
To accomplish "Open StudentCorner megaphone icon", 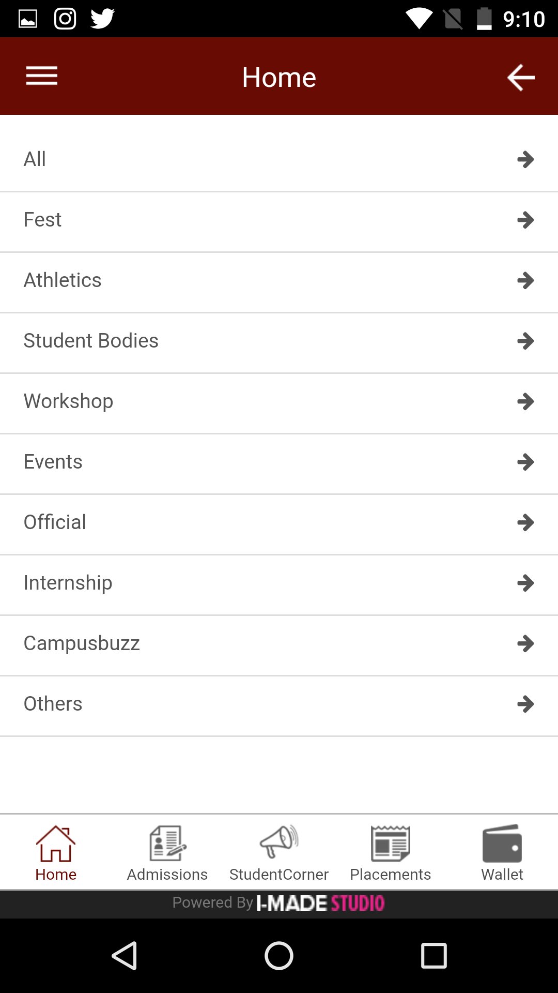I will [279, 842].
